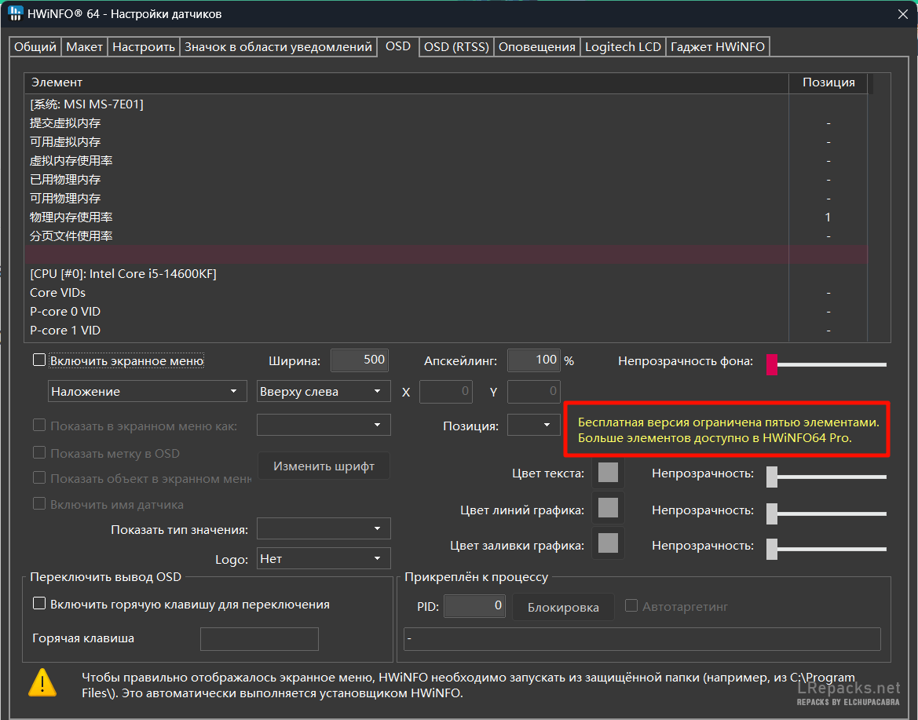918x720 pixels.
Task: Adjust graph fill Непрозрачность slider
Action: pos(827,549)
